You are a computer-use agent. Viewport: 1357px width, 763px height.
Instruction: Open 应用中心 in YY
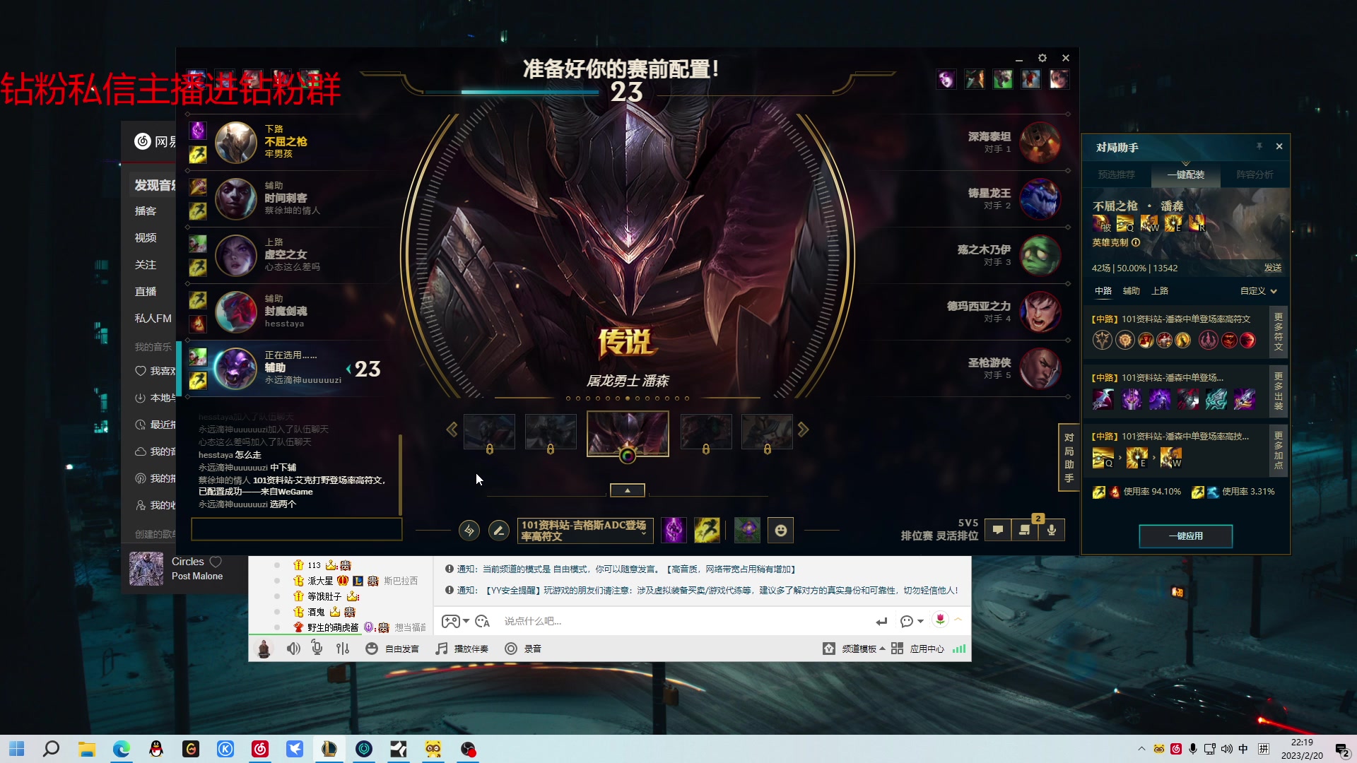tap(918, 649)
